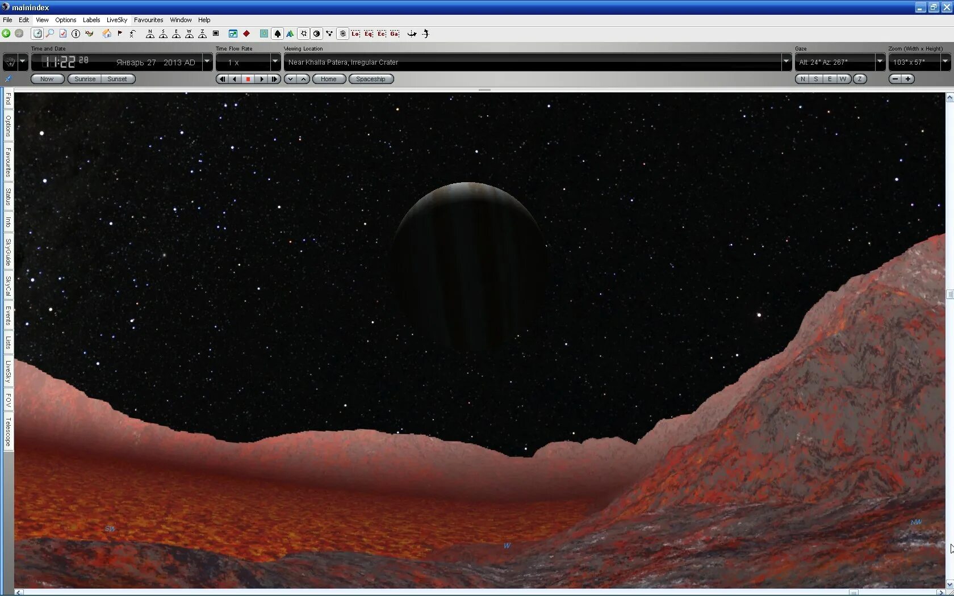954x596 pixels.
Task: Open the SkyGuide side tab
Action: coord(8,252)
